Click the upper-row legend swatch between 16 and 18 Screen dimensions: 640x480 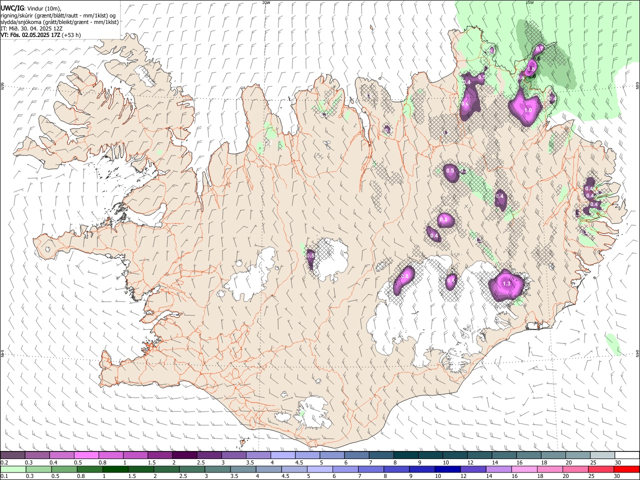529,455
